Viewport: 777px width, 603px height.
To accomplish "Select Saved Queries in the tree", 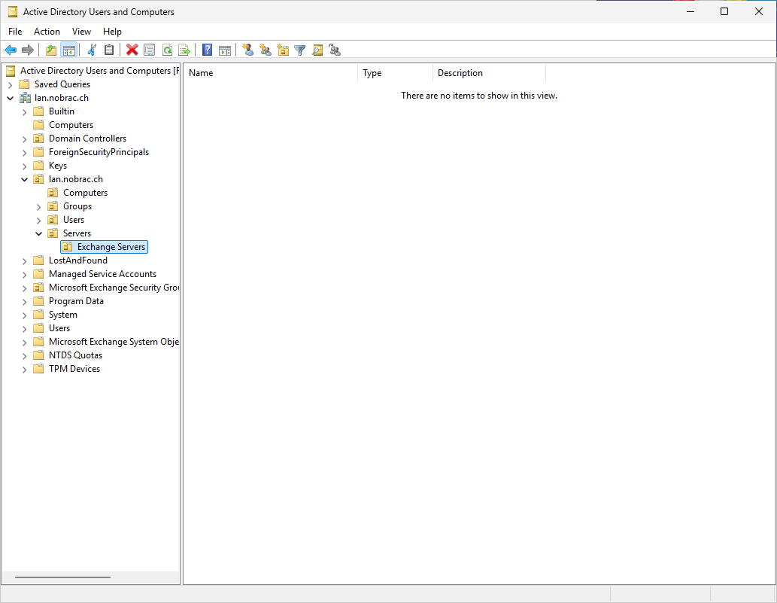I will [x=62, y=84].
